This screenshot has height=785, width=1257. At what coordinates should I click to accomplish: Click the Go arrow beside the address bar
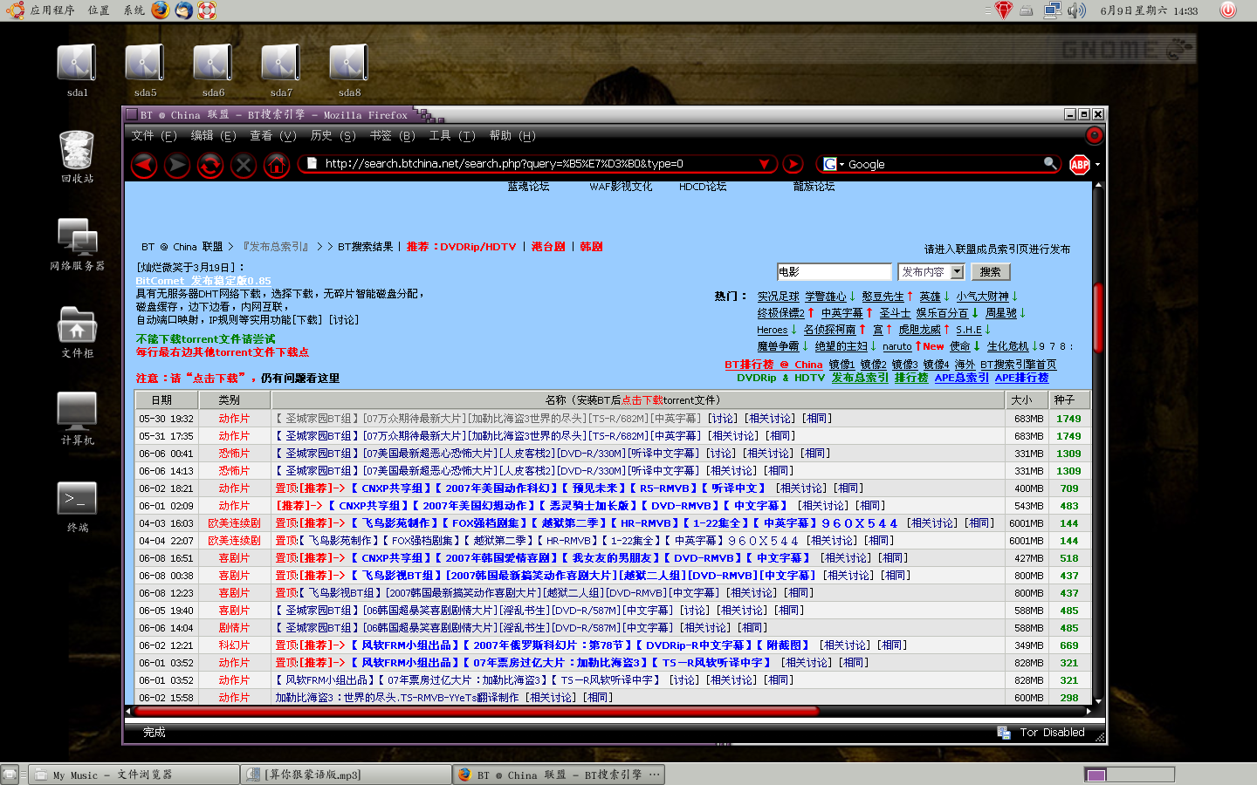[793, 164]
